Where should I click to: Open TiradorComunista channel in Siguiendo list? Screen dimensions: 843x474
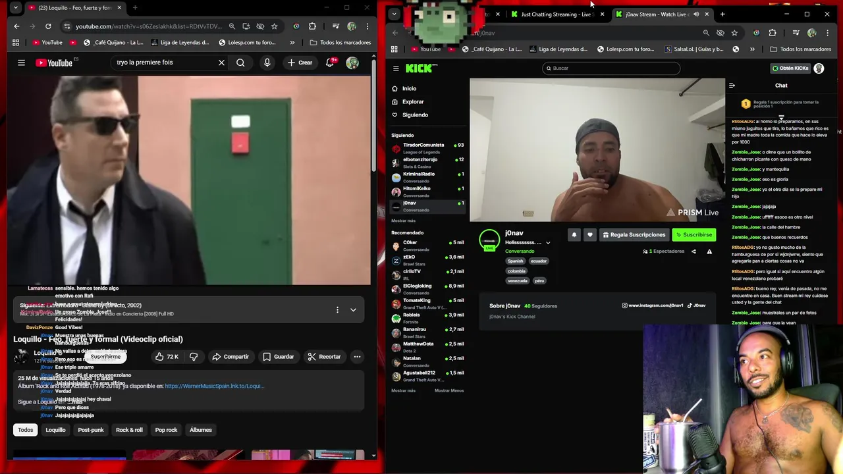tap(427, 148)
